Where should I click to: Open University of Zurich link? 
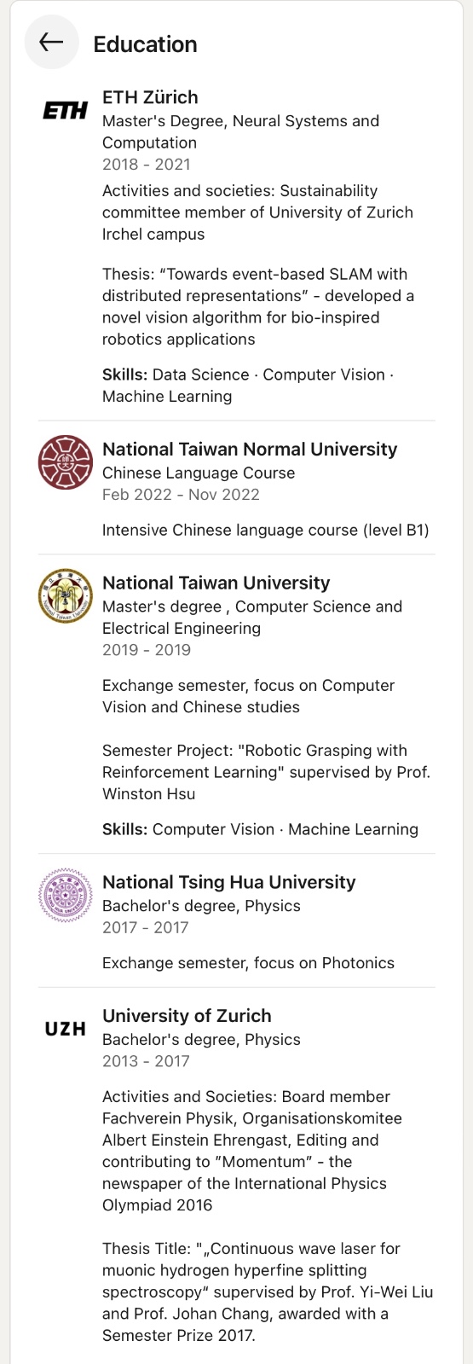(187, 1016)
